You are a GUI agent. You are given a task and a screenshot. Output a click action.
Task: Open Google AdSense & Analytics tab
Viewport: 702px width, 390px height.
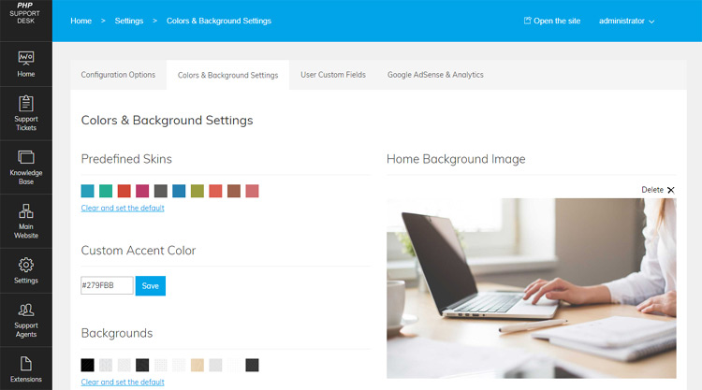click(x=435, y=75)
